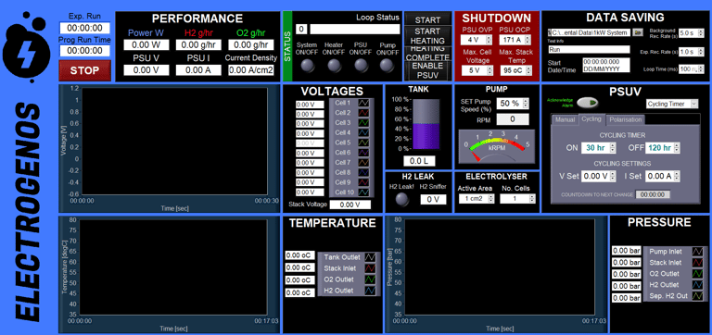Screen dimensions: 712x335
Task: Click the Pump Inlet pressure legend icon
Action: tap(697, 251)
